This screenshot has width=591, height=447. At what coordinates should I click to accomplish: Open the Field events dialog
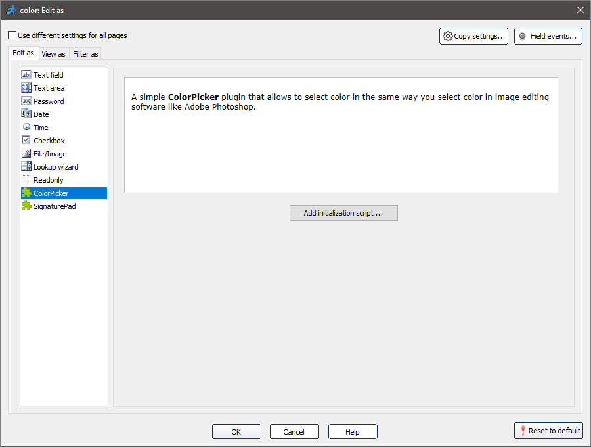click(x=548, y=36)
